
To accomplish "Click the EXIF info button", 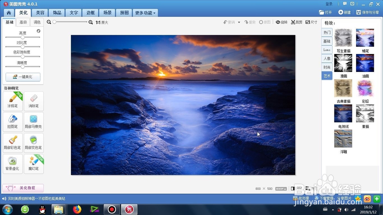I will pyautogui.click(x=281, y=189).
